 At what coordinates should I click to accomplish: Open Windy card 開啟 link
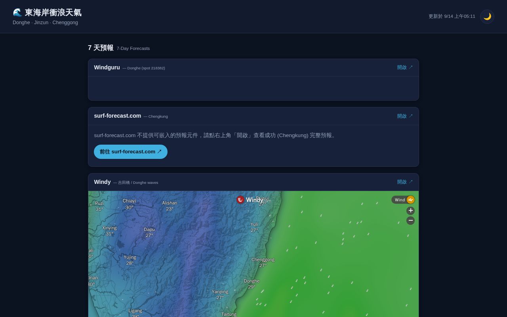click(x=405, y=182)
